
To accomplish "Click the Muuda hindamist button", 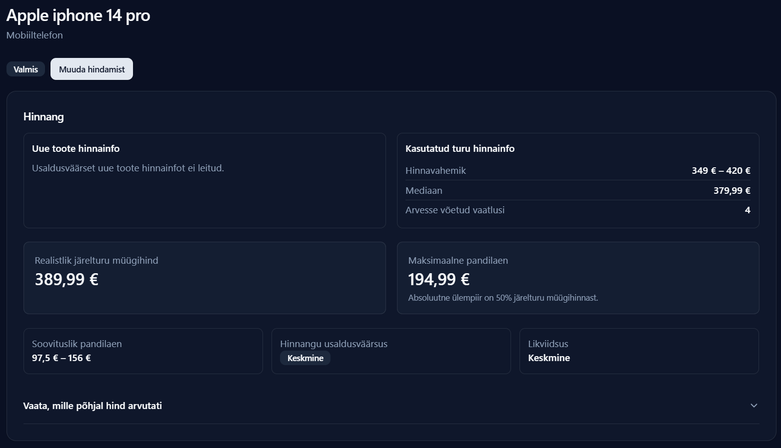I will pyautogui.click(x=91, y=69).
